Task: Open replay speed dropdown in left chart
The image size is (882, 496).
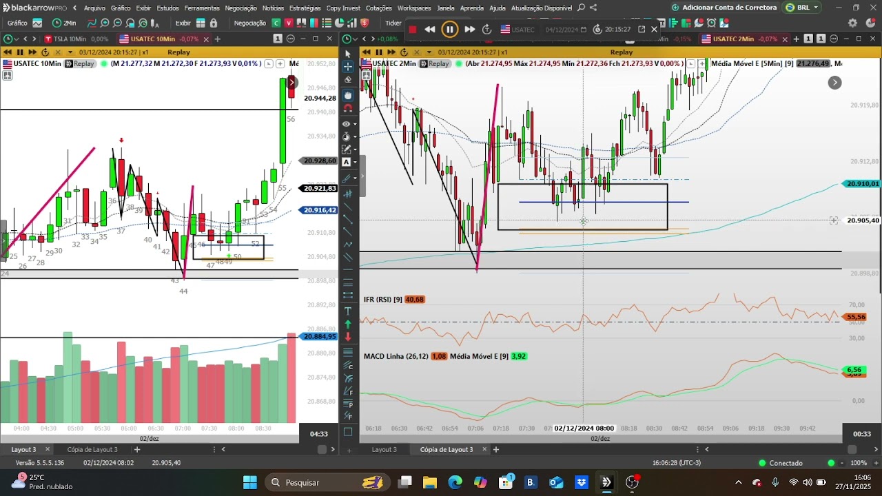Action: tap(70, 52)
